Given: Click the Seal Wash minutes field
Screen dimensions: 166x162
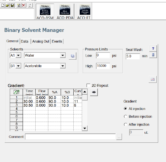Looking at the screenshot, I should [x=133, y=56].
